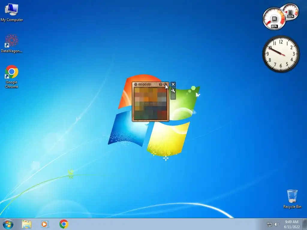Close the Picture Puzzle gadget

[173, 84]
